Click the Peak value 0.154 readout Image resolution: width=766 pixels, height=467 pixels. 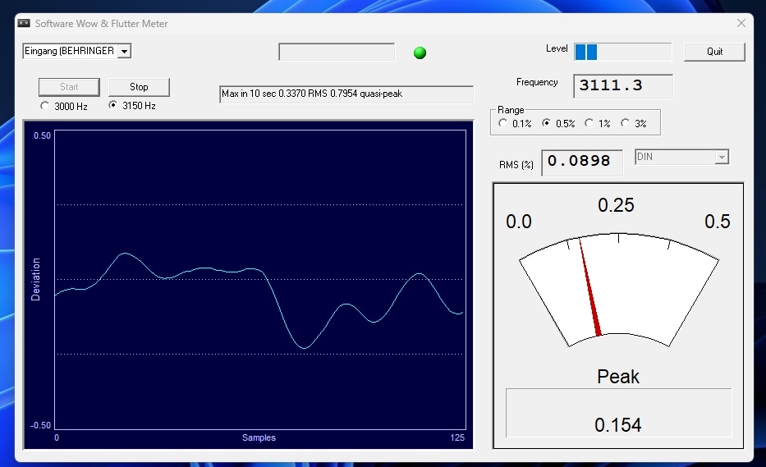pos(618,425)
